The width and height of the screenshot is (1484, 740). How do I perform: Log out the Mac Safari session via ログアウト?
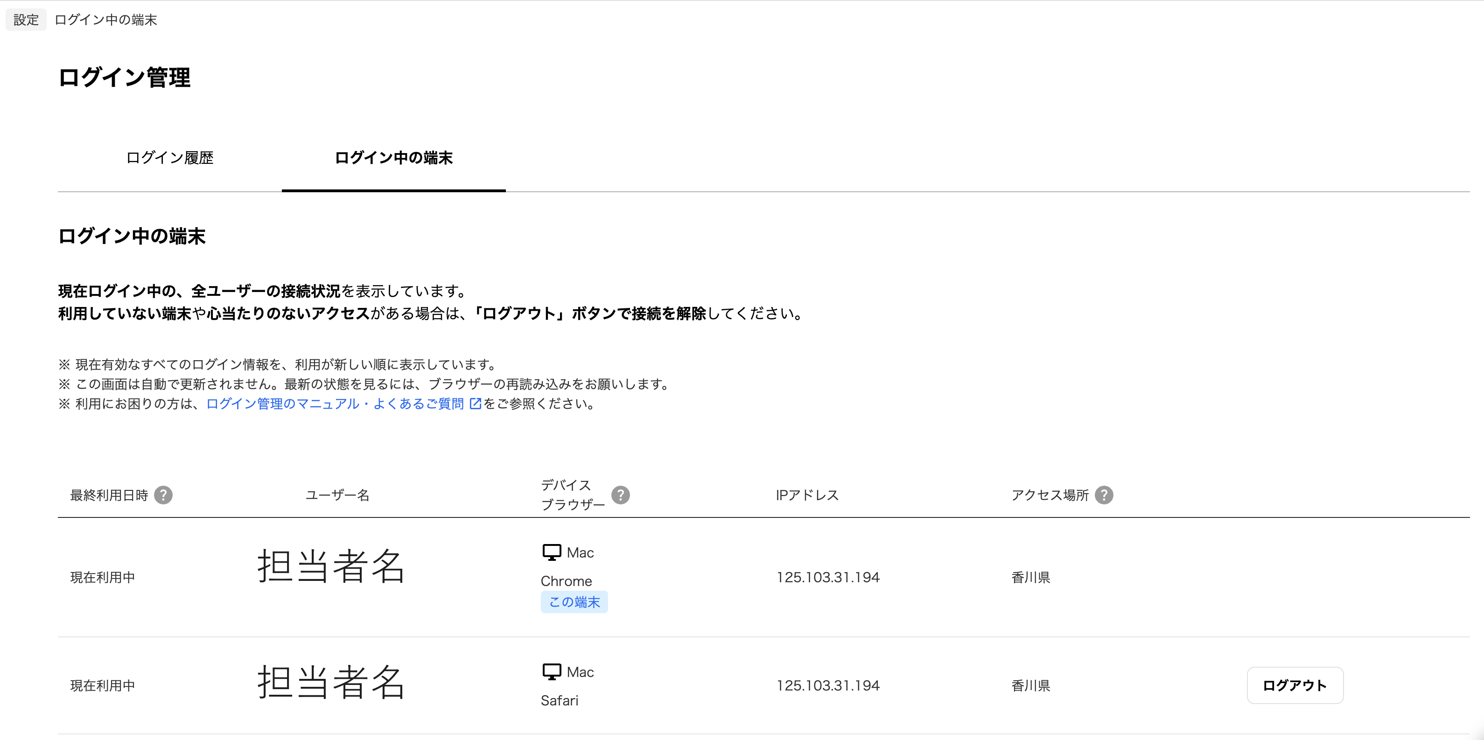pyautogui.click(x=1295, y=685)
